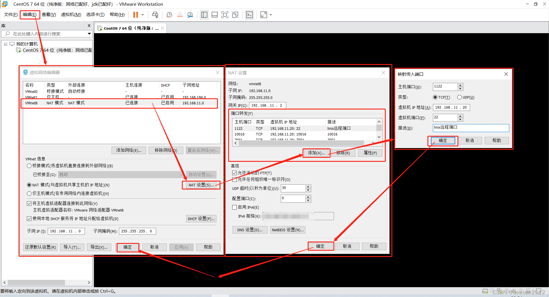Click Add button under port forwarding

[316, 153]
